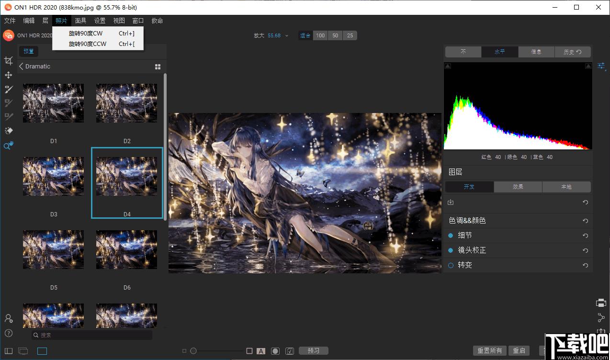Open the 视图 menu
The image size is (610, 360).
[119, 21]
